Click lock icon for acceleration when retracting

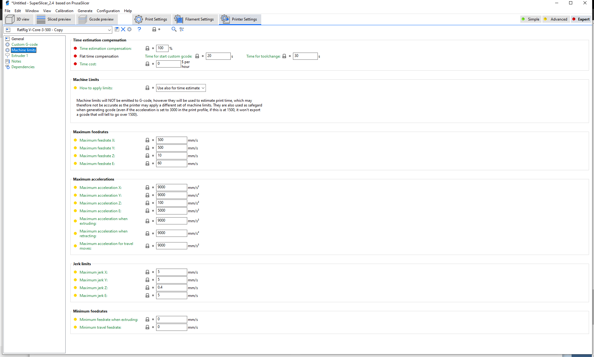147,233
